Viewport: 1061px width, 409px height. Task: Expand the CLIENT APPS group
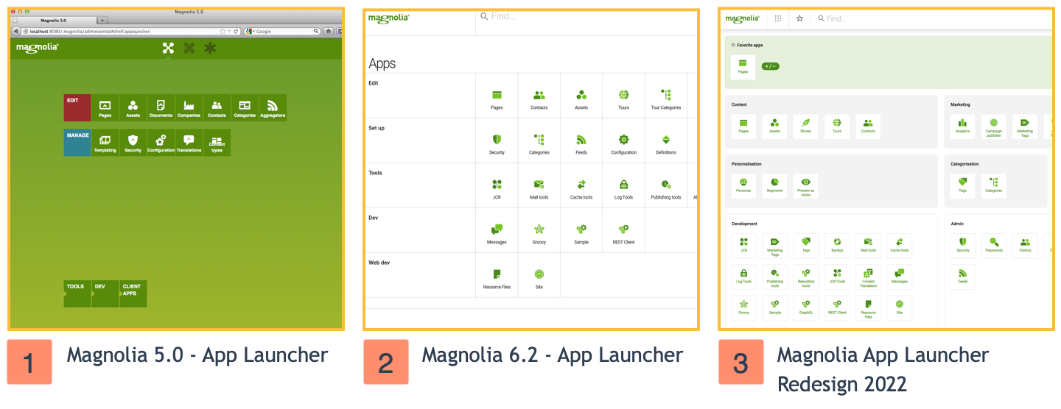(x=133, y=294)
